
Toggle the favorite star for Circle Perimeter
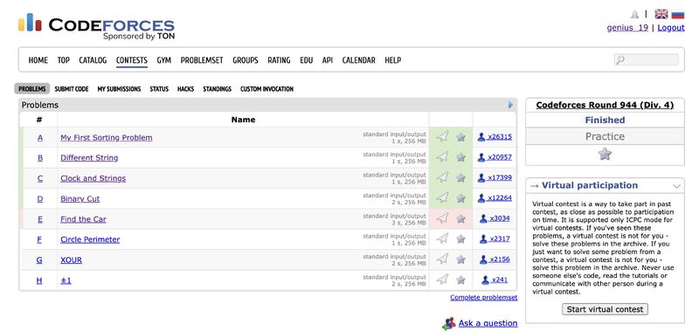tap(461, 239)
